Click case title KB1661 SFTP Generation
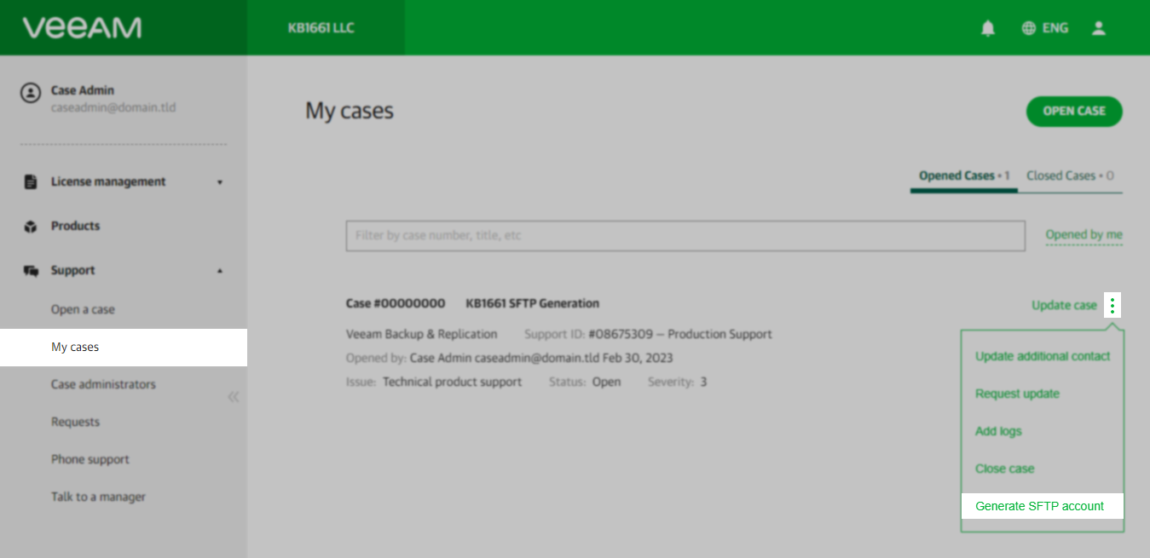Image resolution: width=1150 pixels, height=558 pixels. (x=533, y=303)
